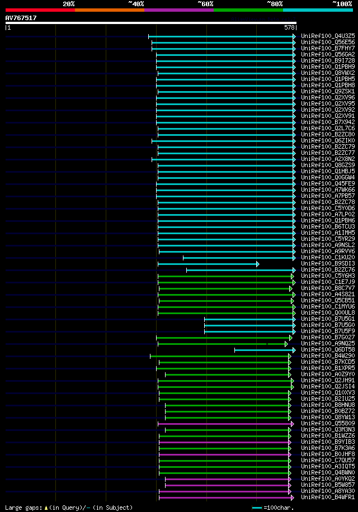Click the UniRef100_Q8VWX2 label
This screenshot has height=512, width=358.
(x=328, y=73)
